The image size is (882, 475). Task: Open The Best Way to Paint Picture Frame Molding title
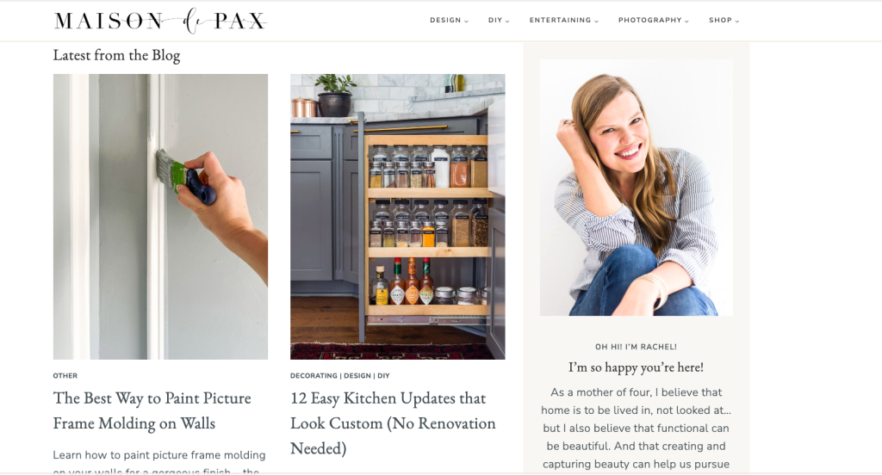(x=152, y=410)
